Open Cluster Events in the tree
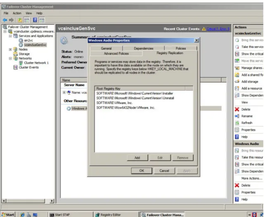 pyautogui.click(x=29, y=67)
